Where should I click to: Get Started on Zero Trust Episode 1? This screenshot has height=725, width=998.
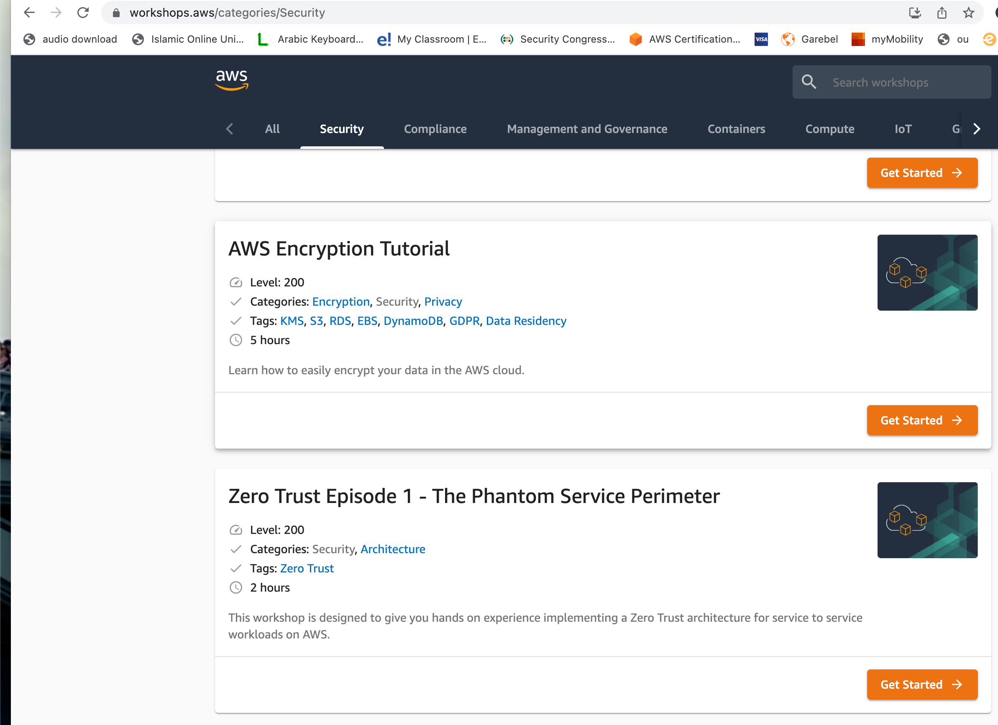point(921,684)
